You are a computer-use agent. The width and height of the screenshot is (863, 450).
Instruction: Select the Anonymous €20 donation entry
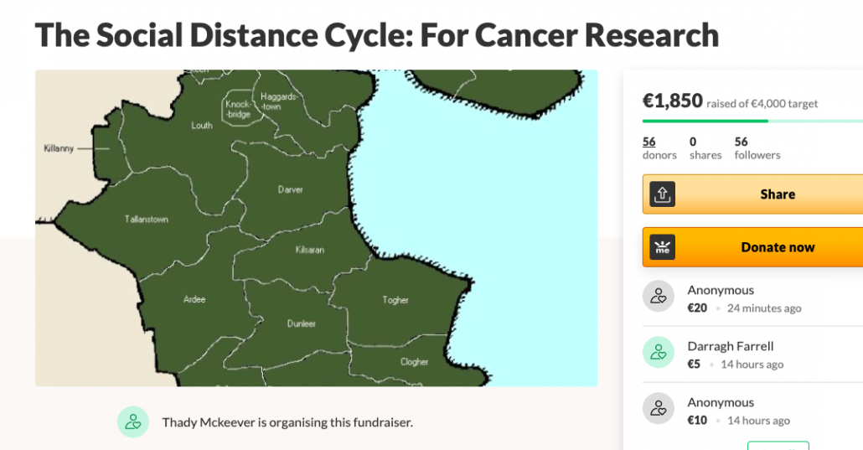(x=752, y=298)
